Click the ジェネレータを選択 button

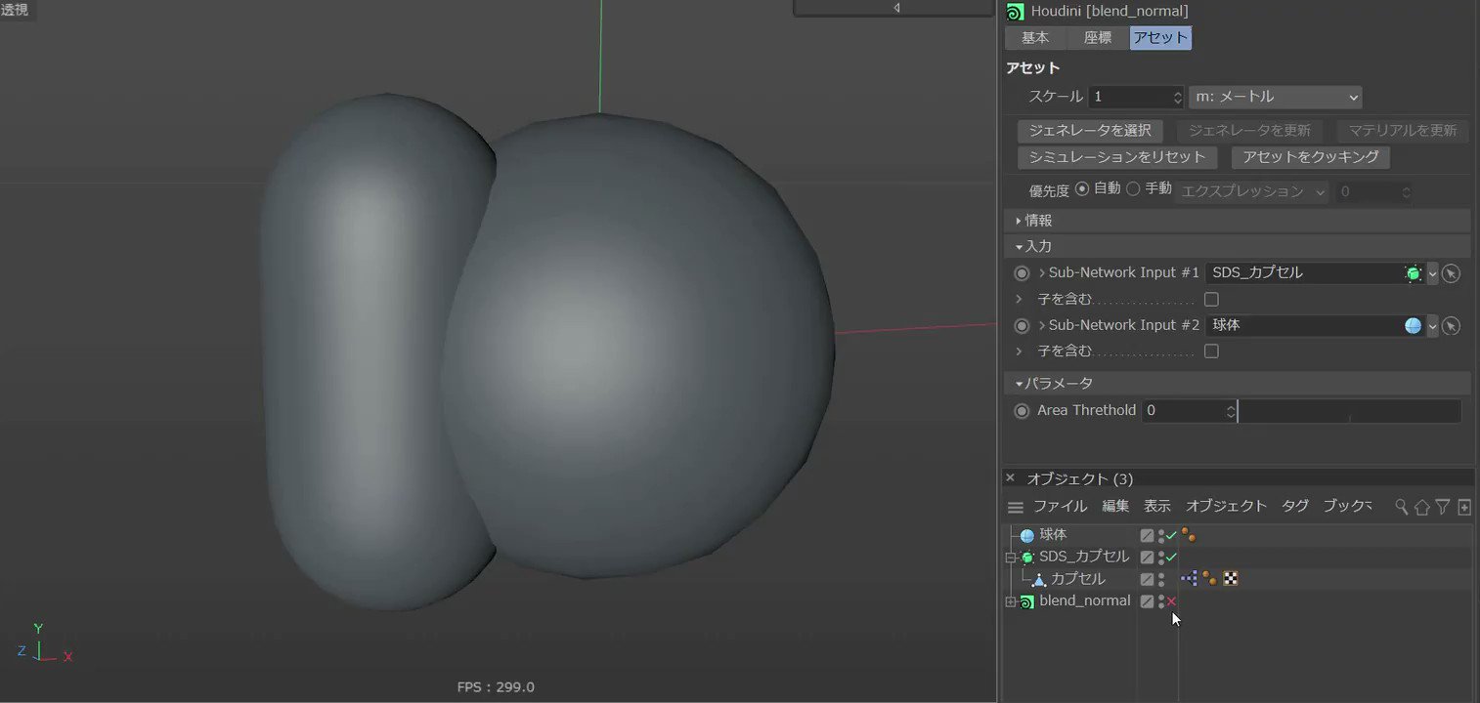point(1090,131)
